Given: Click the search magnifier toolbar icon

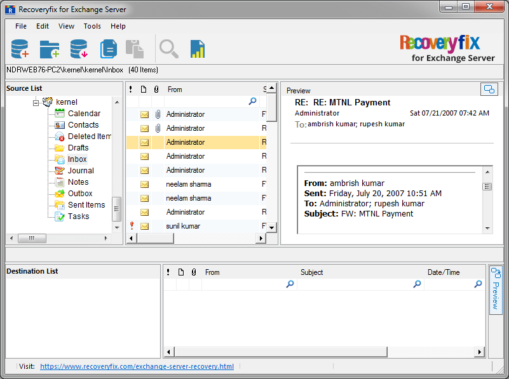Looking at the screenshot, I should tap(169, 49).
